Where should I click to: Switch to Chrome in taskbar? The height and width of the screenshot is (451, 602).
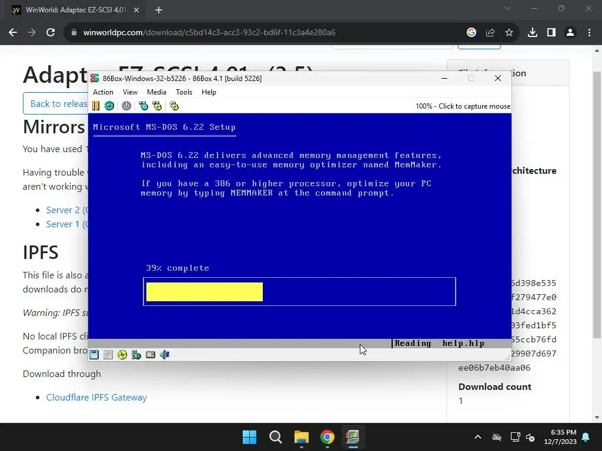[x=327, y=437]
